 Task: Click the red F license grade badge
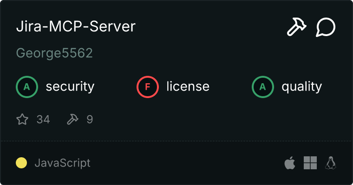coord(148,86)
